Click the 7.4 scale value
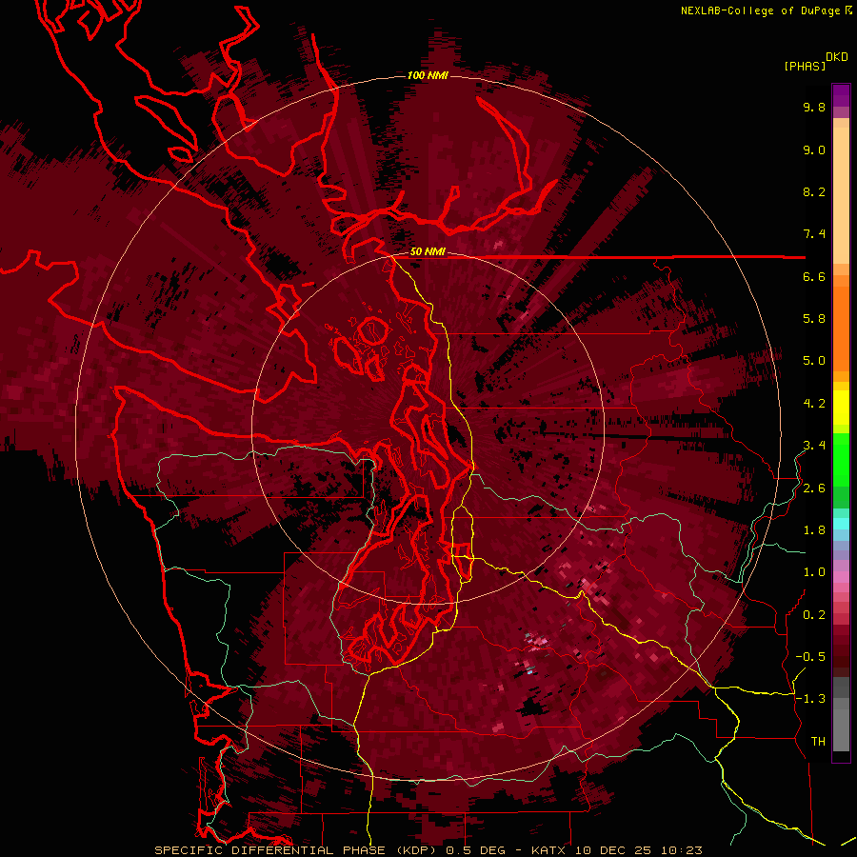Image resolution: width=857 pixels, height=857 pixels. point(814,234)
